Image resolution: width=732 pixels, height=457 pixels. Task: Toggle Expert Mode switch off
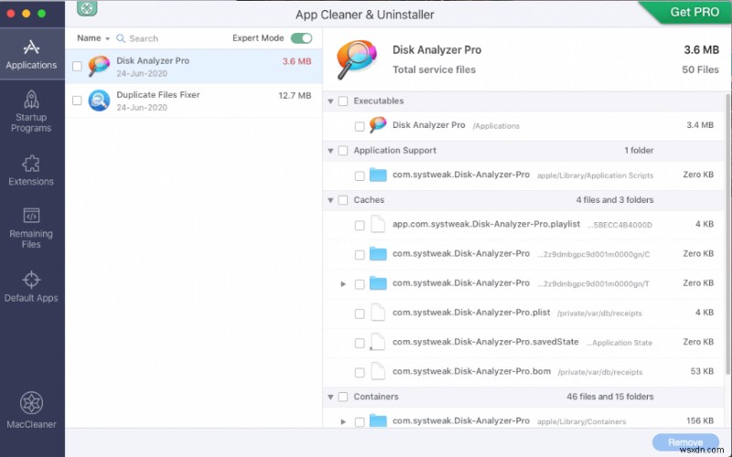(301, 38)
